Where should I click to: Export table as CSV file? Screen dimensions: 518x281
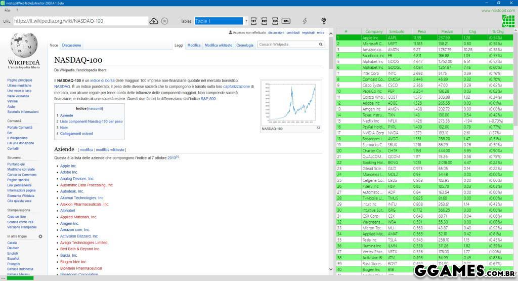tap(264, 21)
